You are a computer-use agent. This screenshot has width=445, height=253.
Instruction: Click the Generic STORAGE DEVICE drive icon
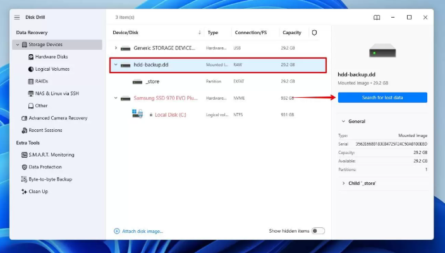[125, 49]
